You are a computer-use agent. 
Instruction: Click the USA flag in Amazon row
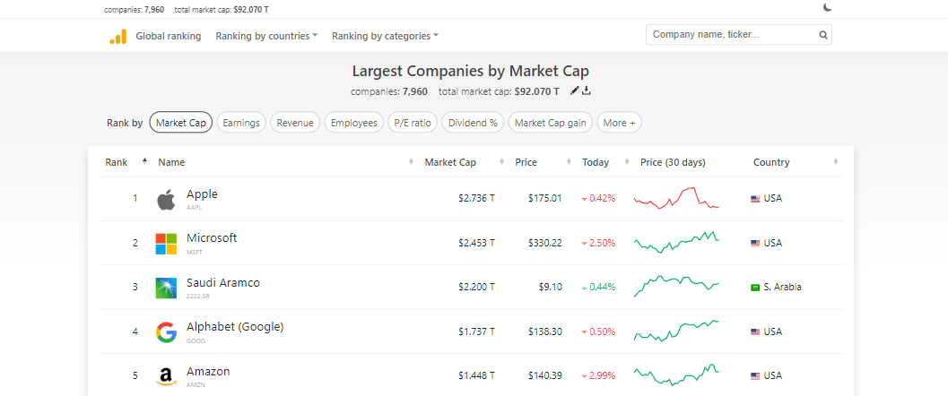[755, 376]
